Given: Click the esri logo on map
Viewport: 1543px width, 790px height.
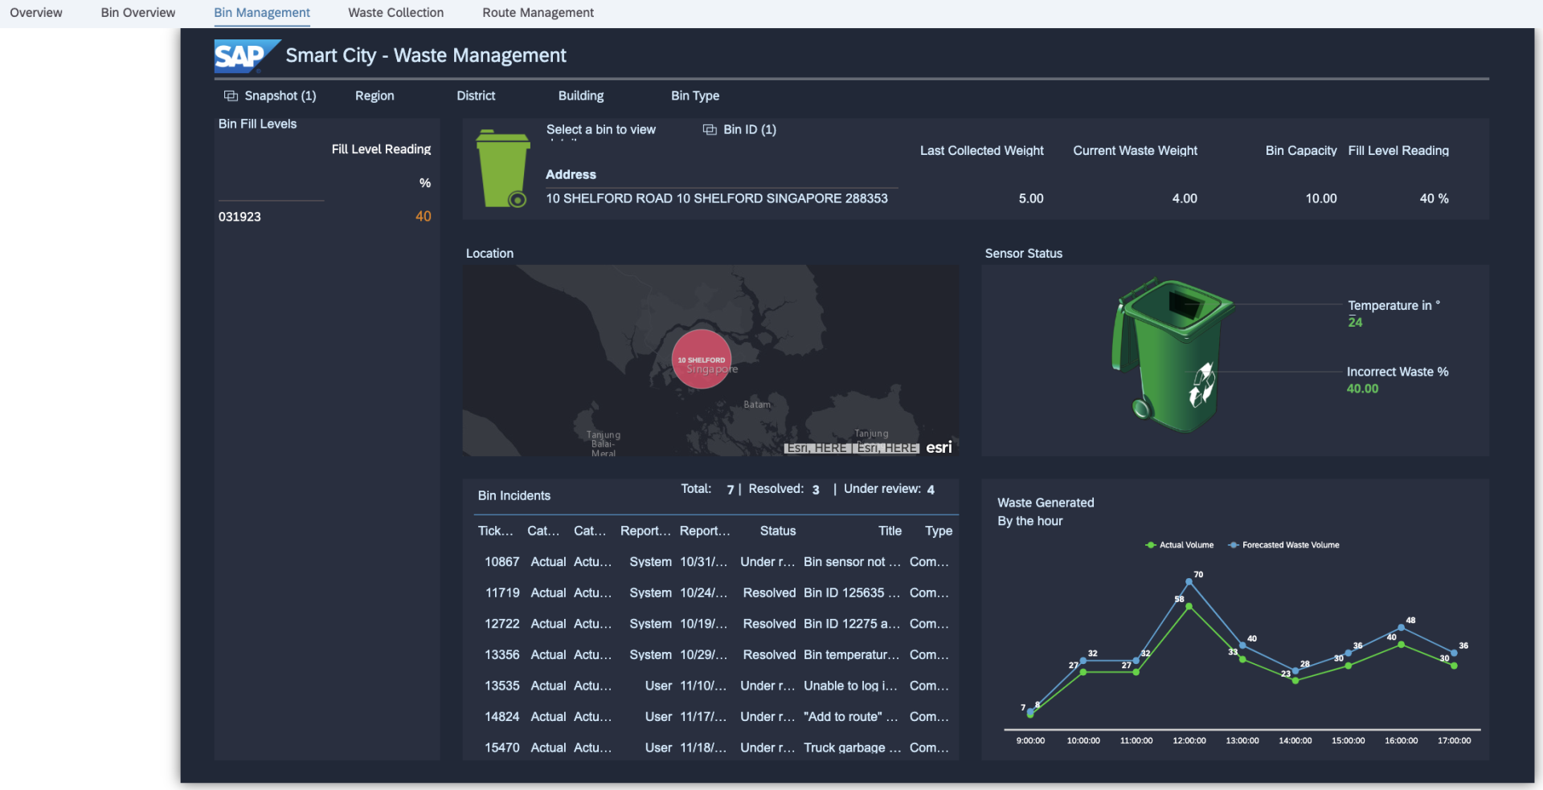Looking at the screenshot, I should click(939, 447).
